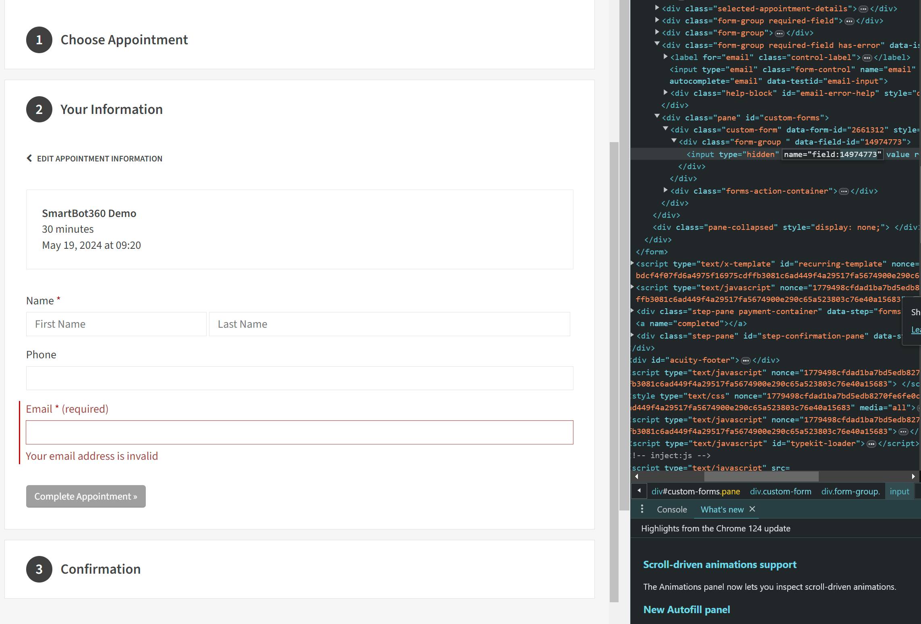Click the Choose Appointment step heading
This screenshot has height=624, width=921.
(x=124, y=40)
